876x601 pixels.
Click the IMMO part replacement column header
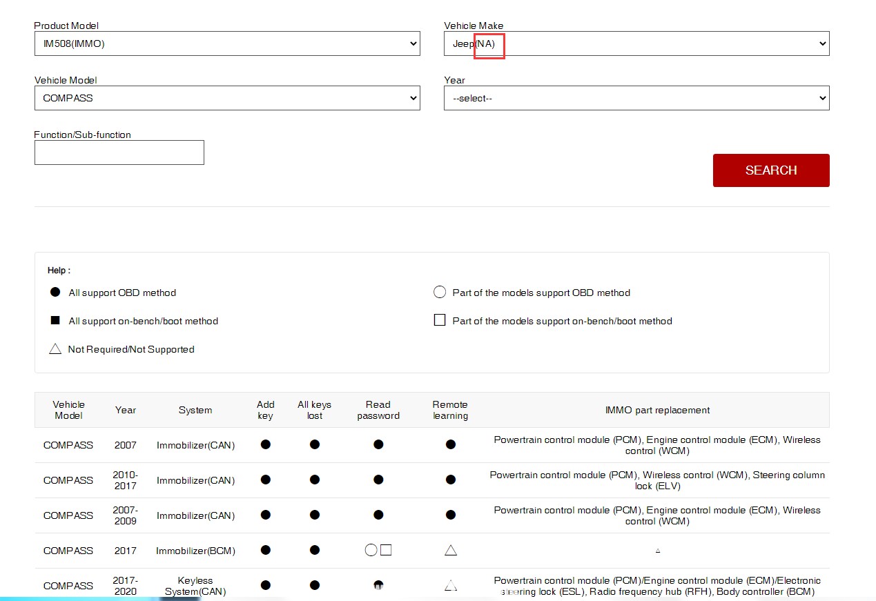(657, 410)
